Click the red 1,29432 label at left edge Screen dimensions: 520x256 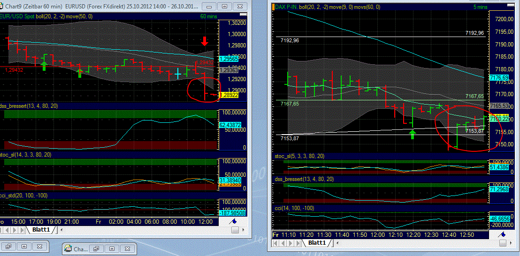[x=14, y=69]
